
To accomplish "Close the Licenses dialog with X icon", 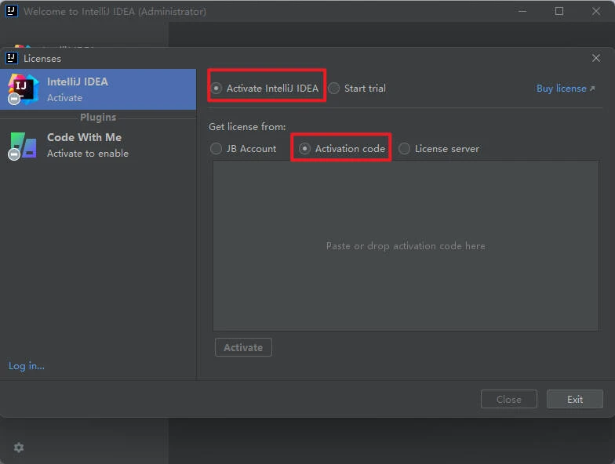I will tap(596, 58).
